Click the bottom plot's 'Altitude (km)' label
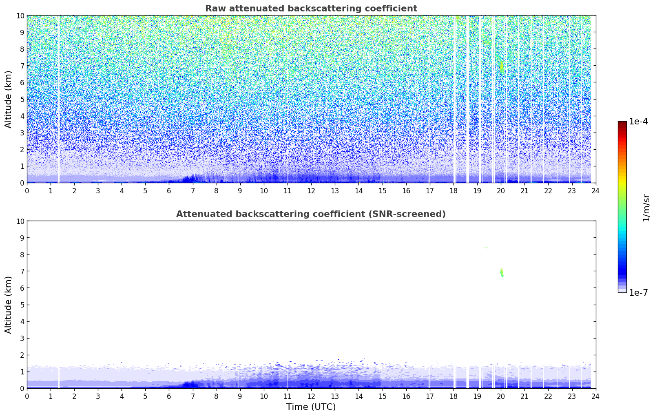Screen dimensions: 655x416 (x=9, y=305)
